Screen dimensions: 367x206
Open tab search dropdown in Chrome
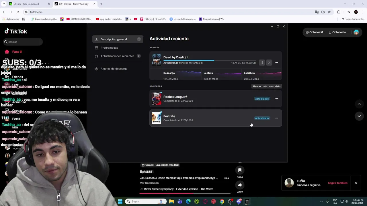point(4,4)
